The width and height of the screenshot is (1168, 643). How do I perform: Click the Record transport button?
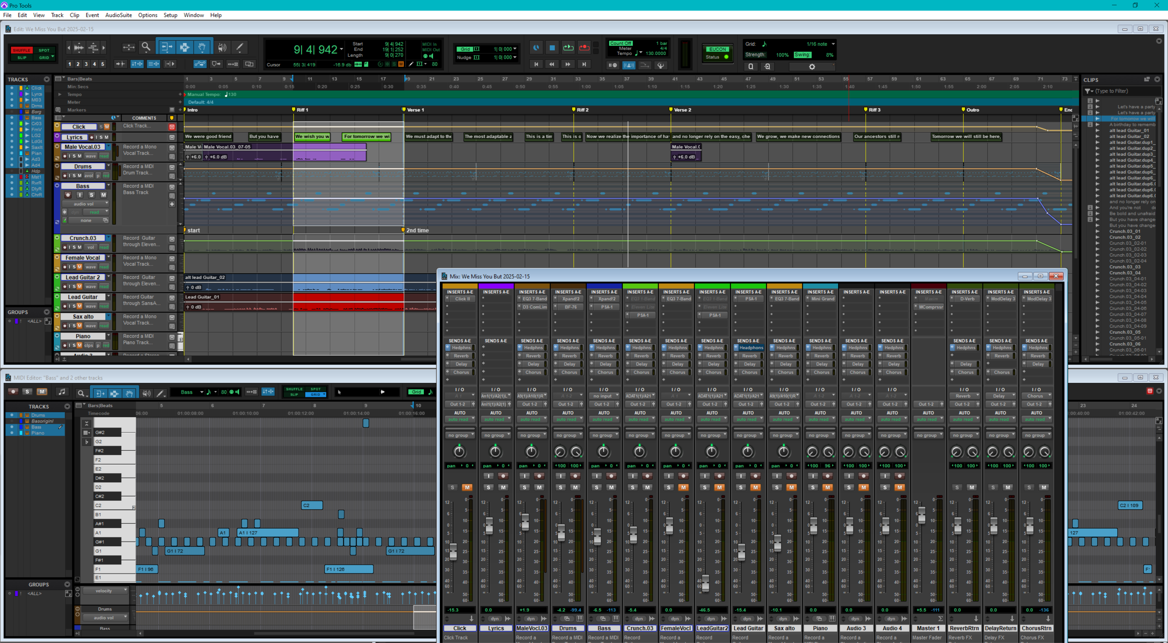point(584,48)
